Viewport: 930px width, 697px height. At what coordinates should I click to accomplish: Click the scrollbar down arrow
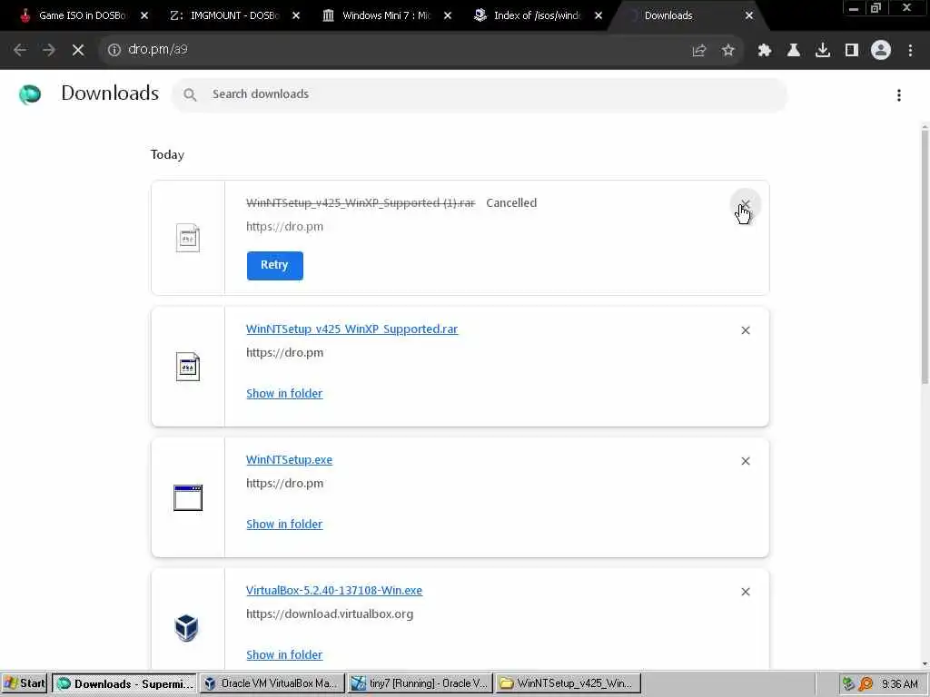(x=925, y=664)
